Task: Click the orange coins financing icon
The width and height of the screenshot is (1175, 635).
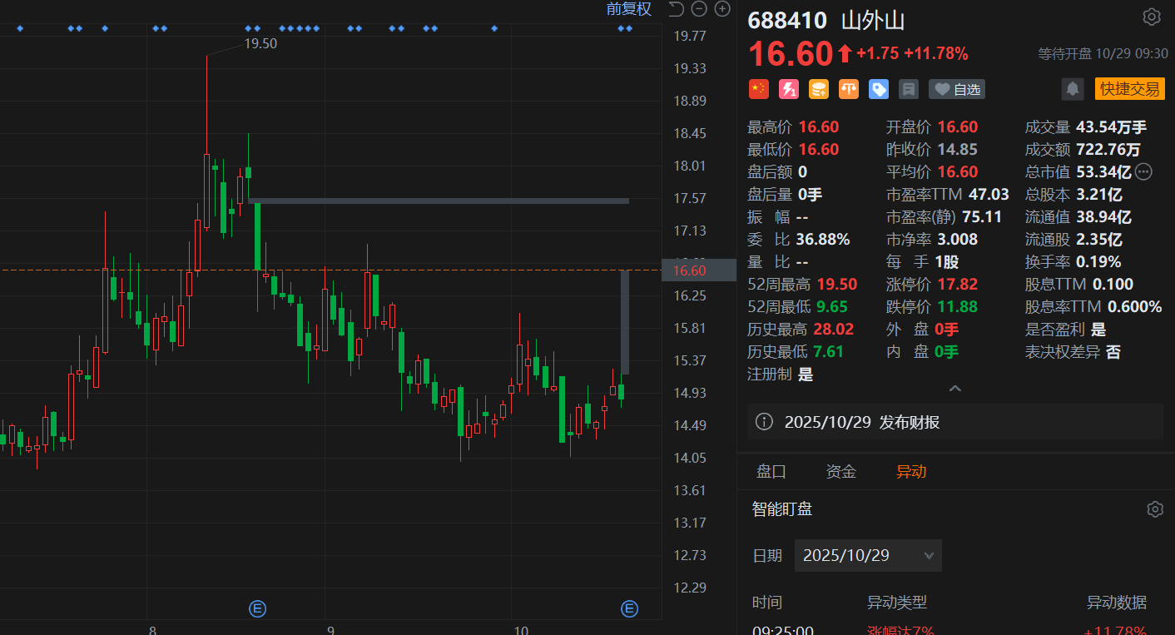Action: click(818, 89)
